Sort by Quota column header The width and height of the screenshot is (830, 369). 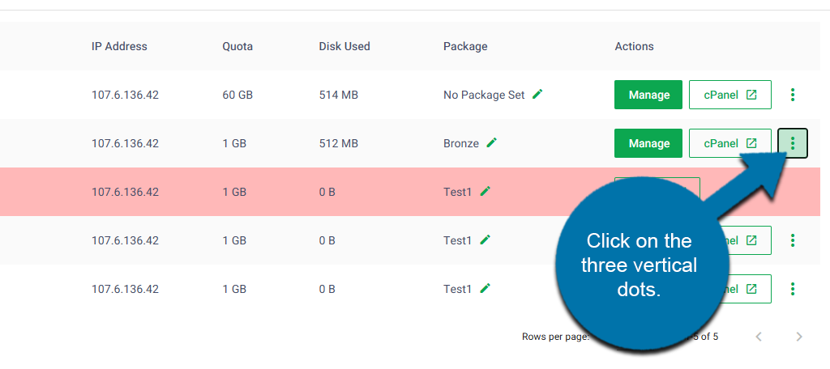[x=237, y=46]
